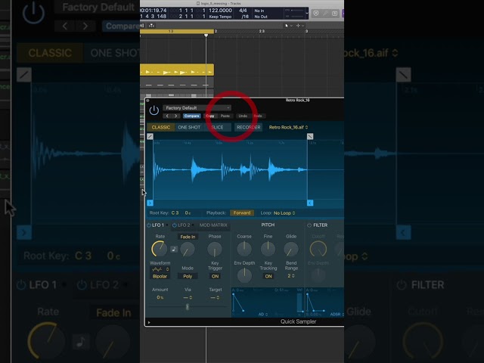Click the Glide knob

pos(291,249)
